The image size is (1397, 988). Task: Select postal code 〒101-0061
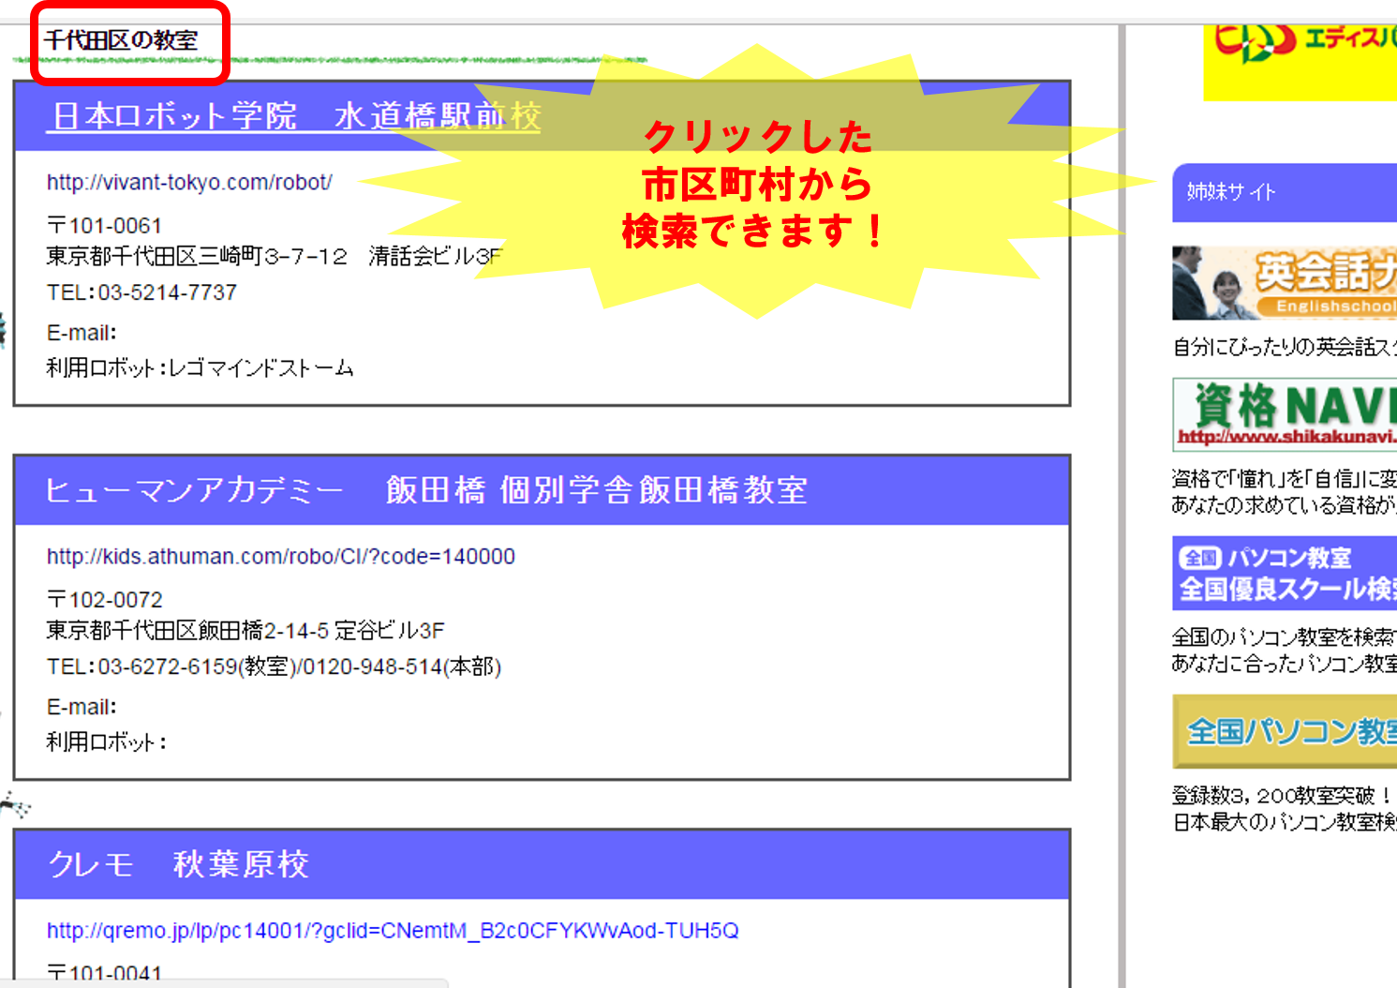point(104,226)
